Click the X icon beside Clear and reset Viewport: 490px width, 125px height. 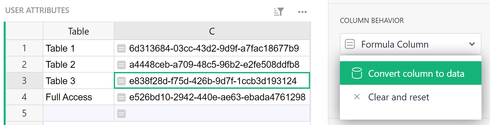pos(357,97)
